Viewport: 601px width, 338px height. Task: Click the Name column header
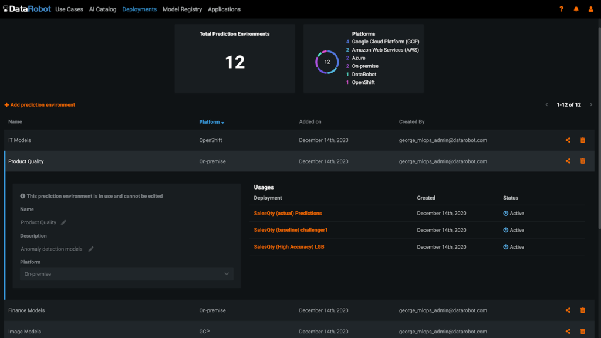point(15,122)
